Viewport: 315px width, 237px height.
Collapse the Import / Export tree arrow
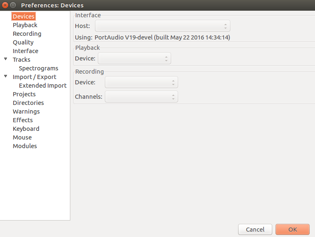[x=5, y=77]
